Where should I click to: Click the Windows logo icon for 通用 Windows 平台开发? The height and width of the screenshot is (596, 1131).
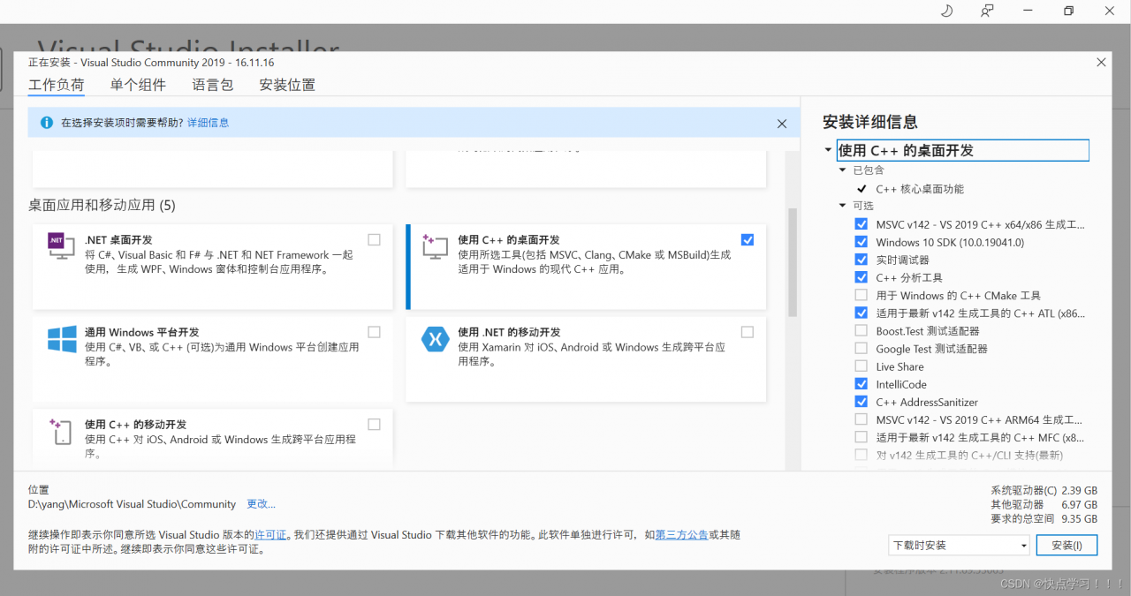pyautogui.click(x=61, y=339)
